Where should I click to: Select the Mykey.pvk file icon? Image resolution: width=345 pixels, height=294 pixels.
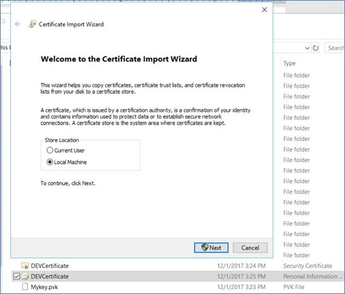(25, 287)
